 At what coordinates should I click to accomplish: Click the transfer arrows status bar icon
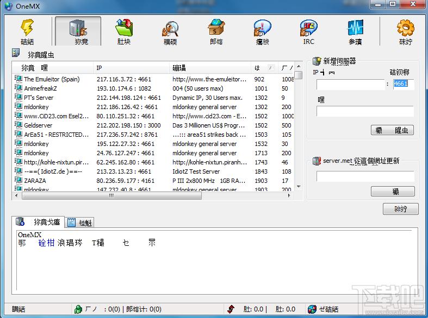(231, 309)
